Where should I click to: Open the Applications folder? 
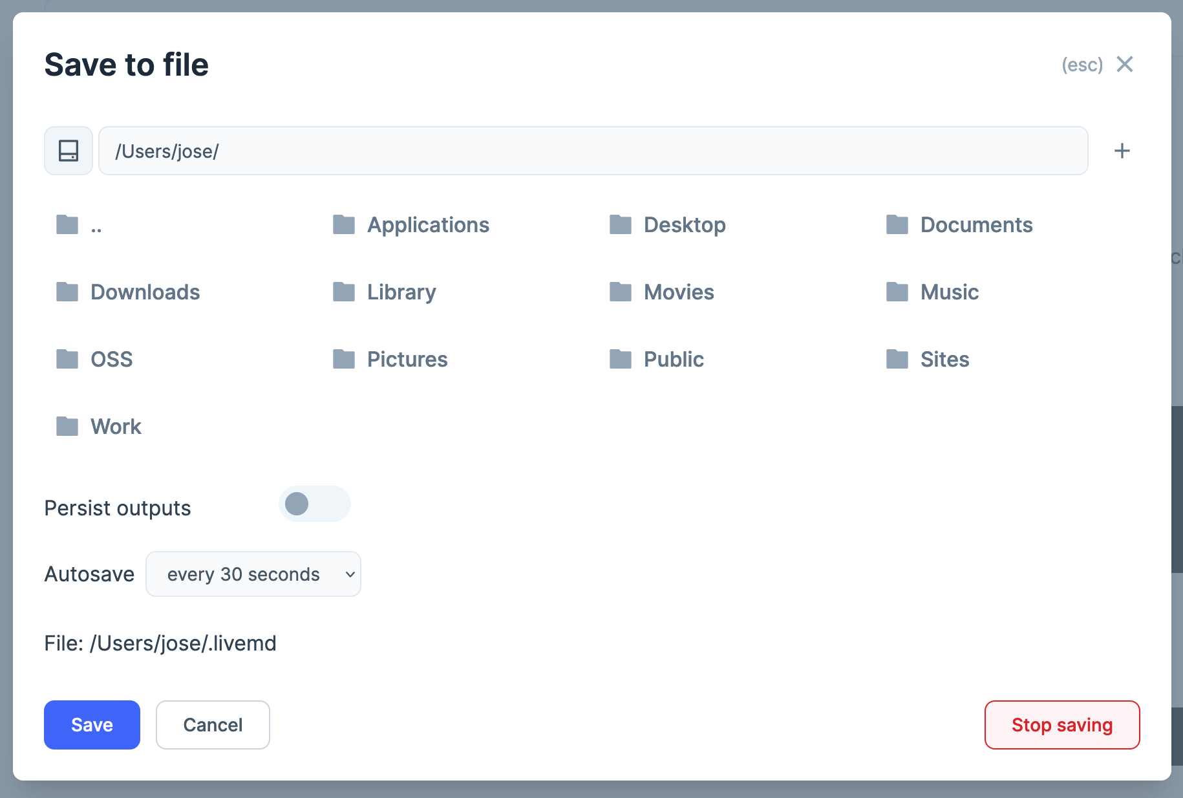click(x=428, y=225)
